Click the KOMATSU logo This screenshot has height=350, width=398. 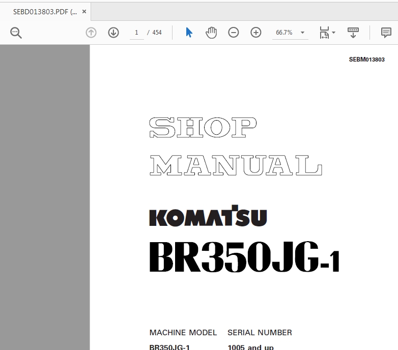[208, 216]
